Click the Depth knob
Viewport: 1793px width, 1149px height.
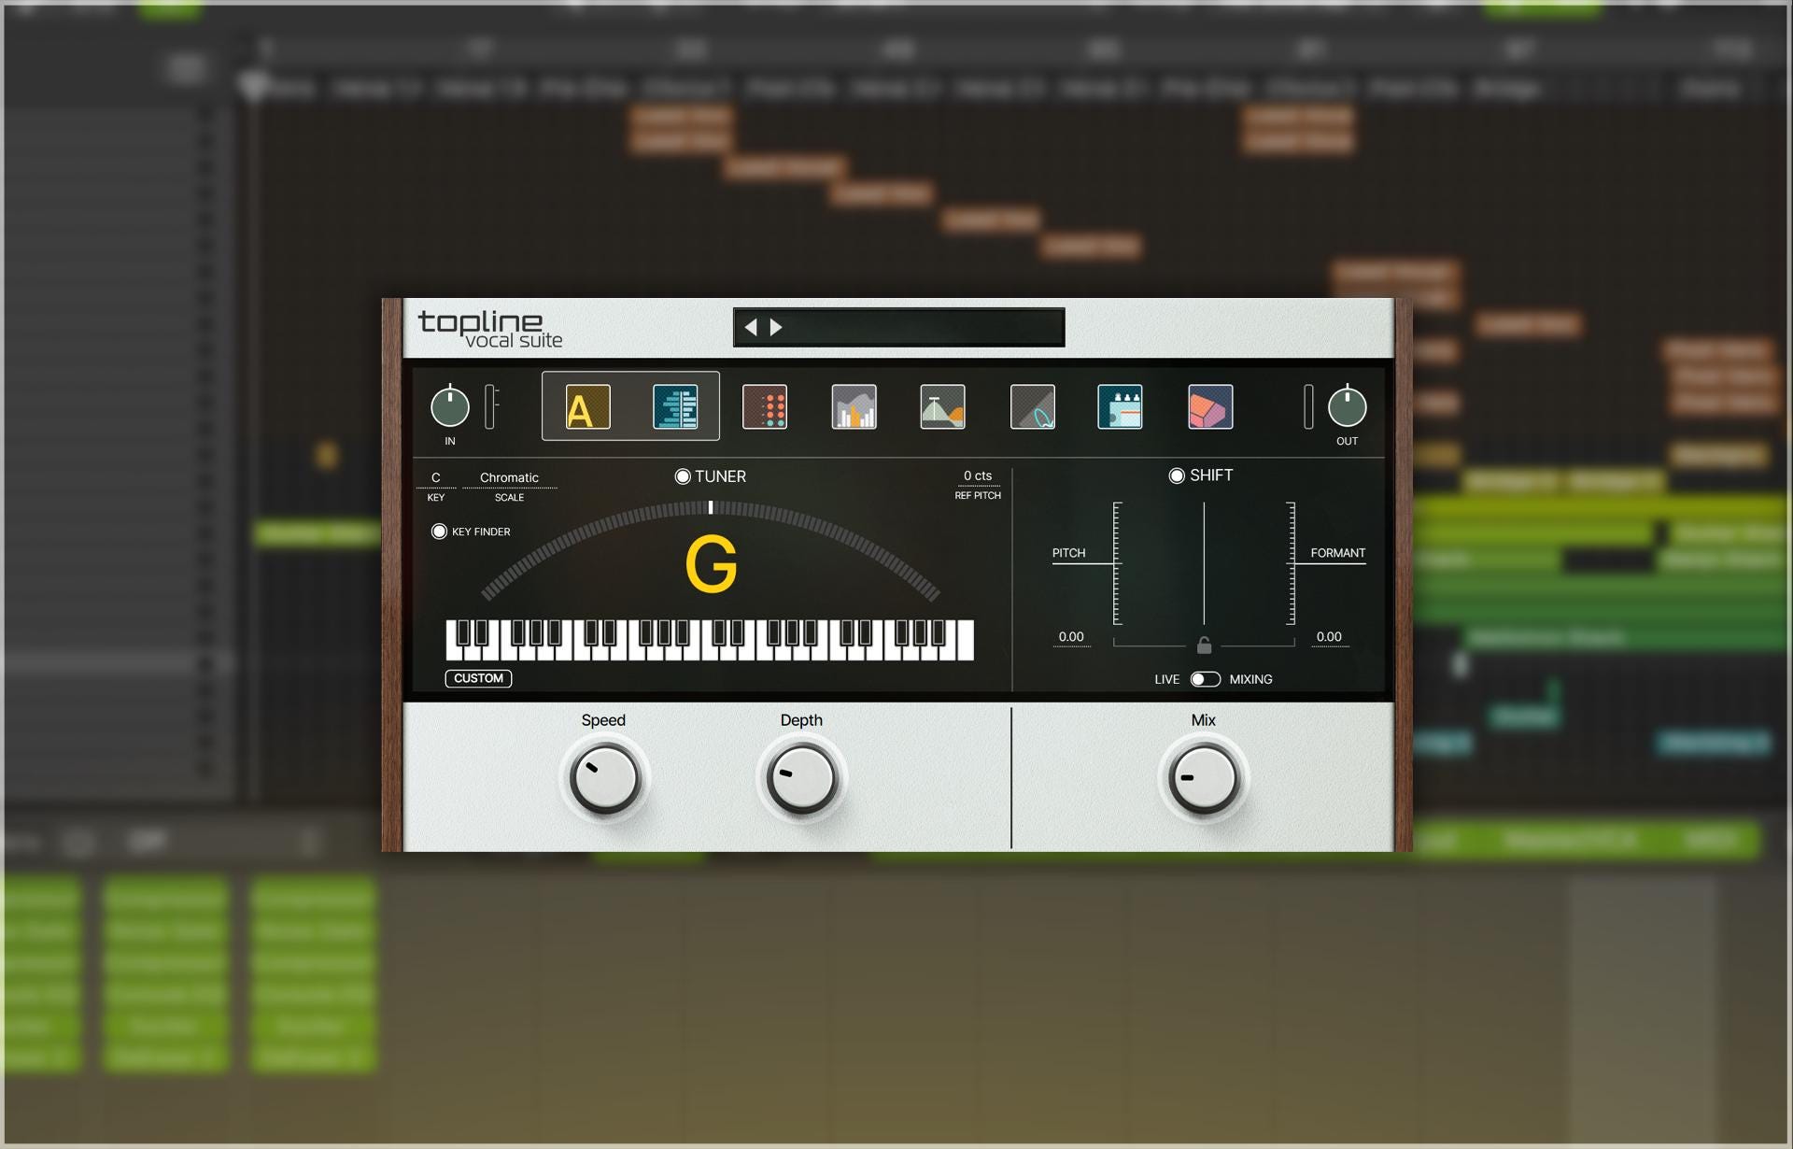tap(802, 778)
